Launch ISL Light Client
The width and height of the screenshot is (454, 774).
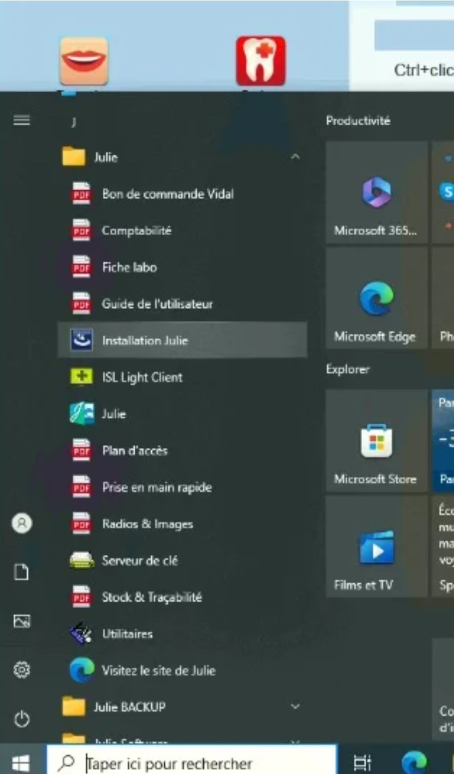[x=142, y=377]
